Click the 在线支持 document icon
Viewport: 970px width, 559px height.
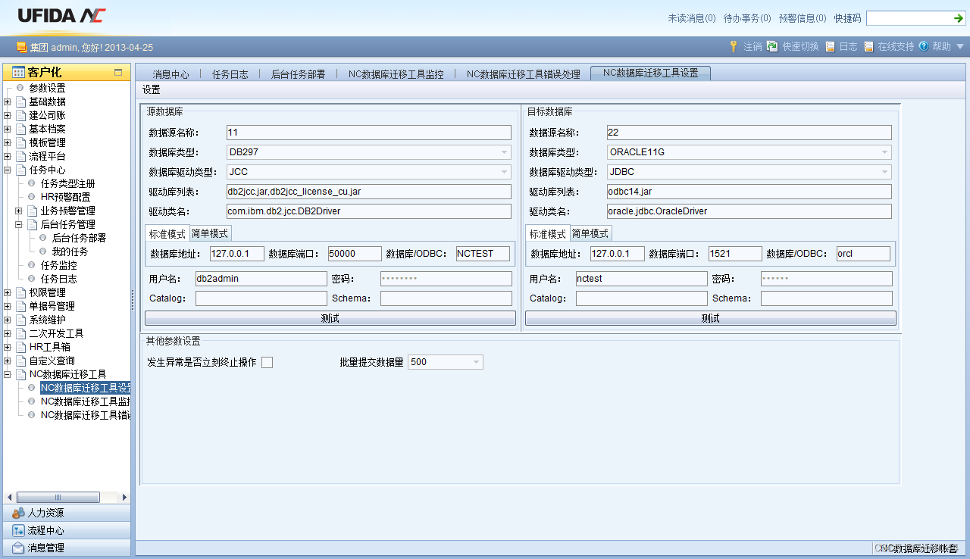point(868,46)
